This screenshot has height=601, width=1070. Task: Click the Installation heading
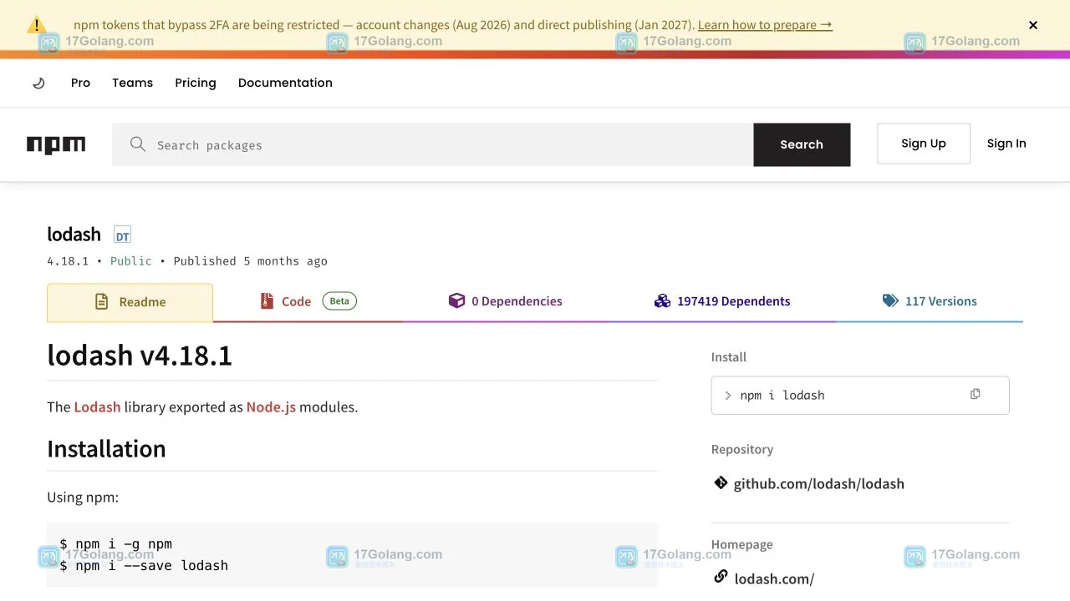[x=106, y=449]
